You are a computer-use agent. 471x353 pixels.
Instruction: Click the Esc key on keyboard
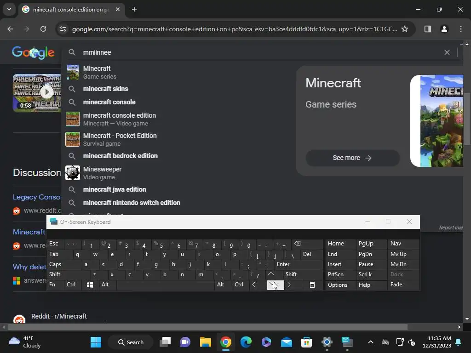click(56, 244)
